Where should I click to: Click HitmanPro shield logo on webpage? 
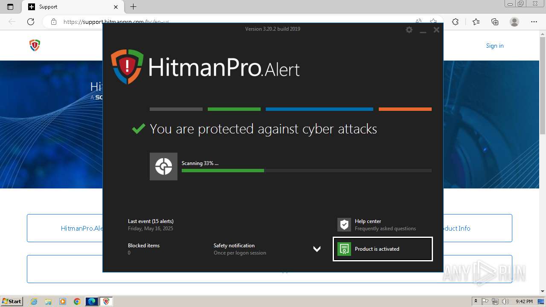pyautogui.click(x=35, y=45)
